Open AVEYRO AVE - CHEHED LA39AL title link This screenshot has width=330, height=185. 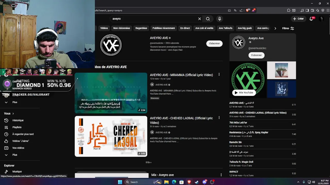(181, 120)
